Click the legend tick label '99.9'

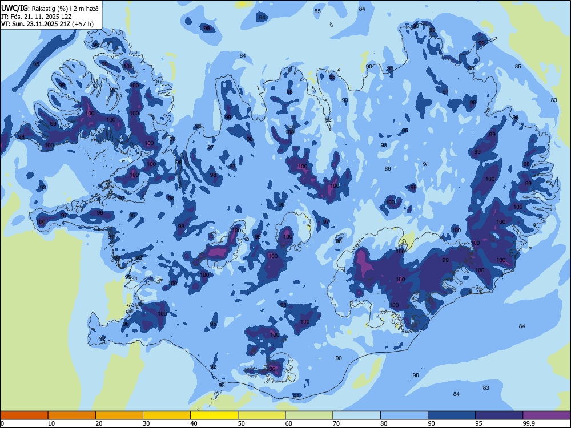[529, 423]
